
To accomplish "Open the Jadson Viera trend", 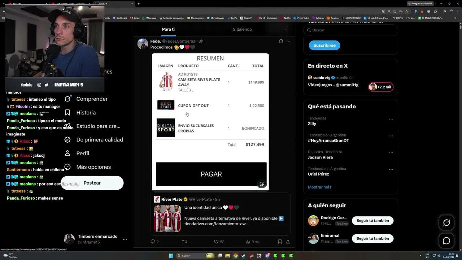I will [320, 157].
